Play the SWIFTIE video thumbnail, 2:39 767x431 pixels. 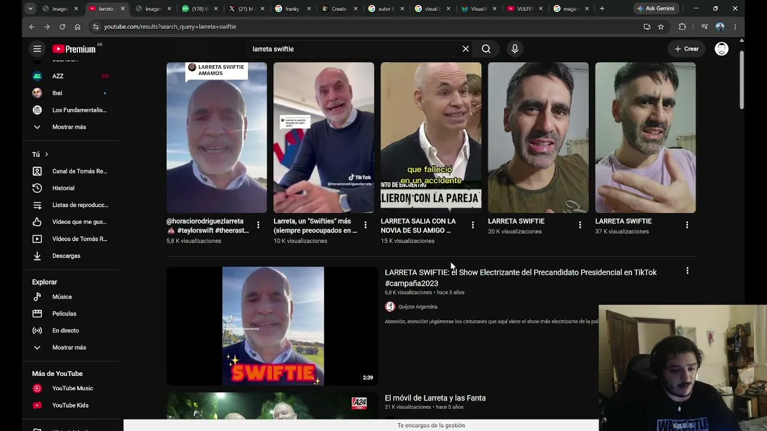click(x=273, y=326)
